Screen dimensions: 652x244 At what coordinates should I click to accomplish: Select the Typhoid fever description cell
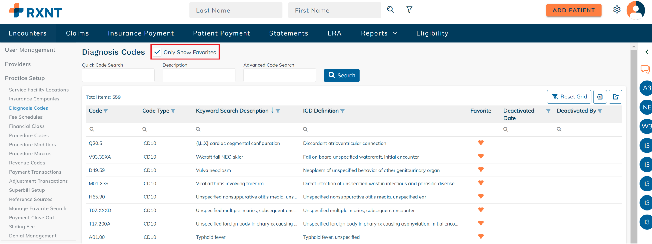(x=211, y=237)
